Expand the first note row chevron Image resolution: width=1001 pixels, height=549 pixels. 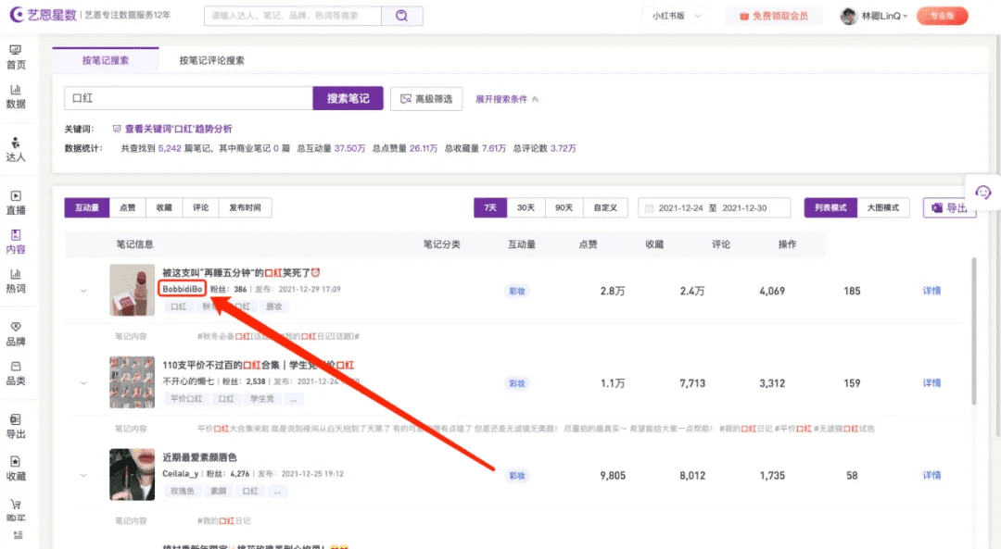(83, 291)
